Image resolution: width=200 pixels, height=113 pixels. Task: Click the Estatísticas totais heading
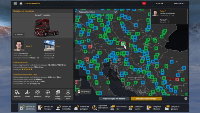tap(21, 62)
